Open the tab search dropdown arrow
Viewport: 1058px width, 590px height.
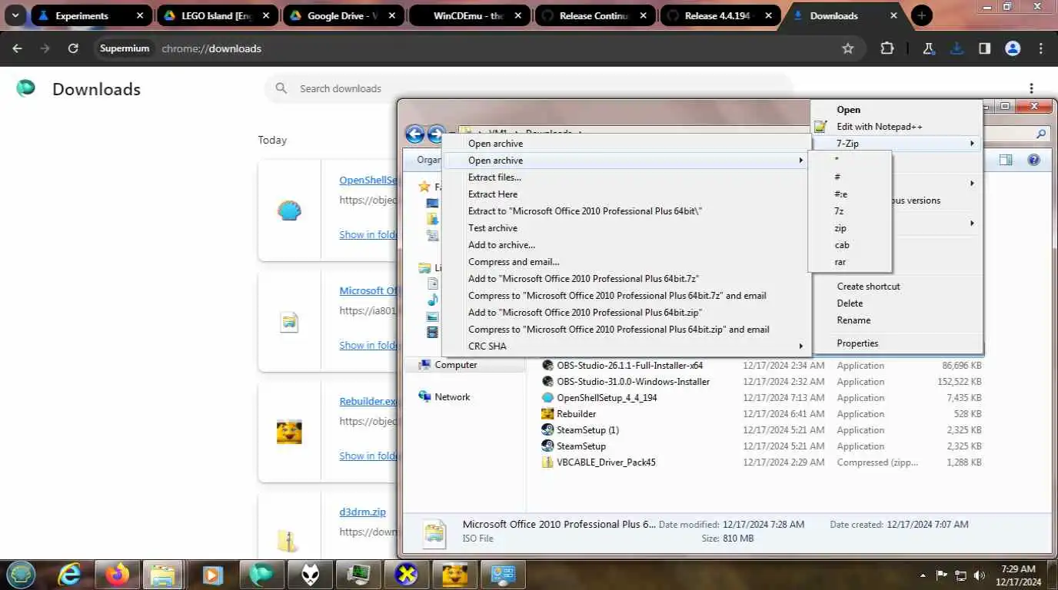pyautogui.click(x=15, y=15)
